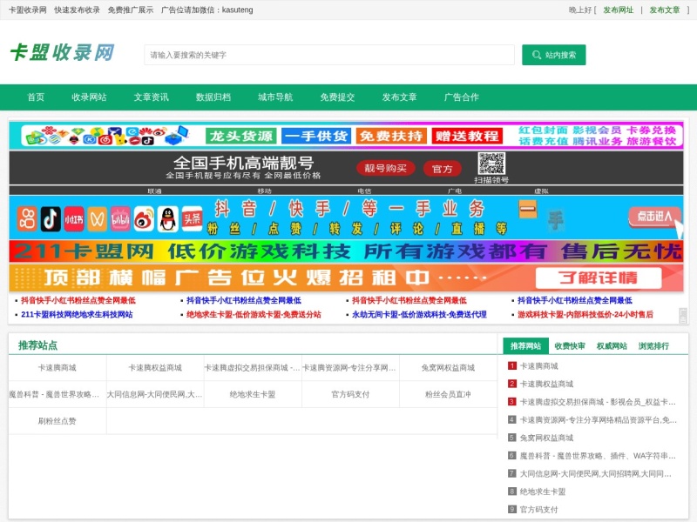Open 卡速腾权益商城 in recommended sites grid
This screenshot has width=697, height=522.
[x=155, y=367]
